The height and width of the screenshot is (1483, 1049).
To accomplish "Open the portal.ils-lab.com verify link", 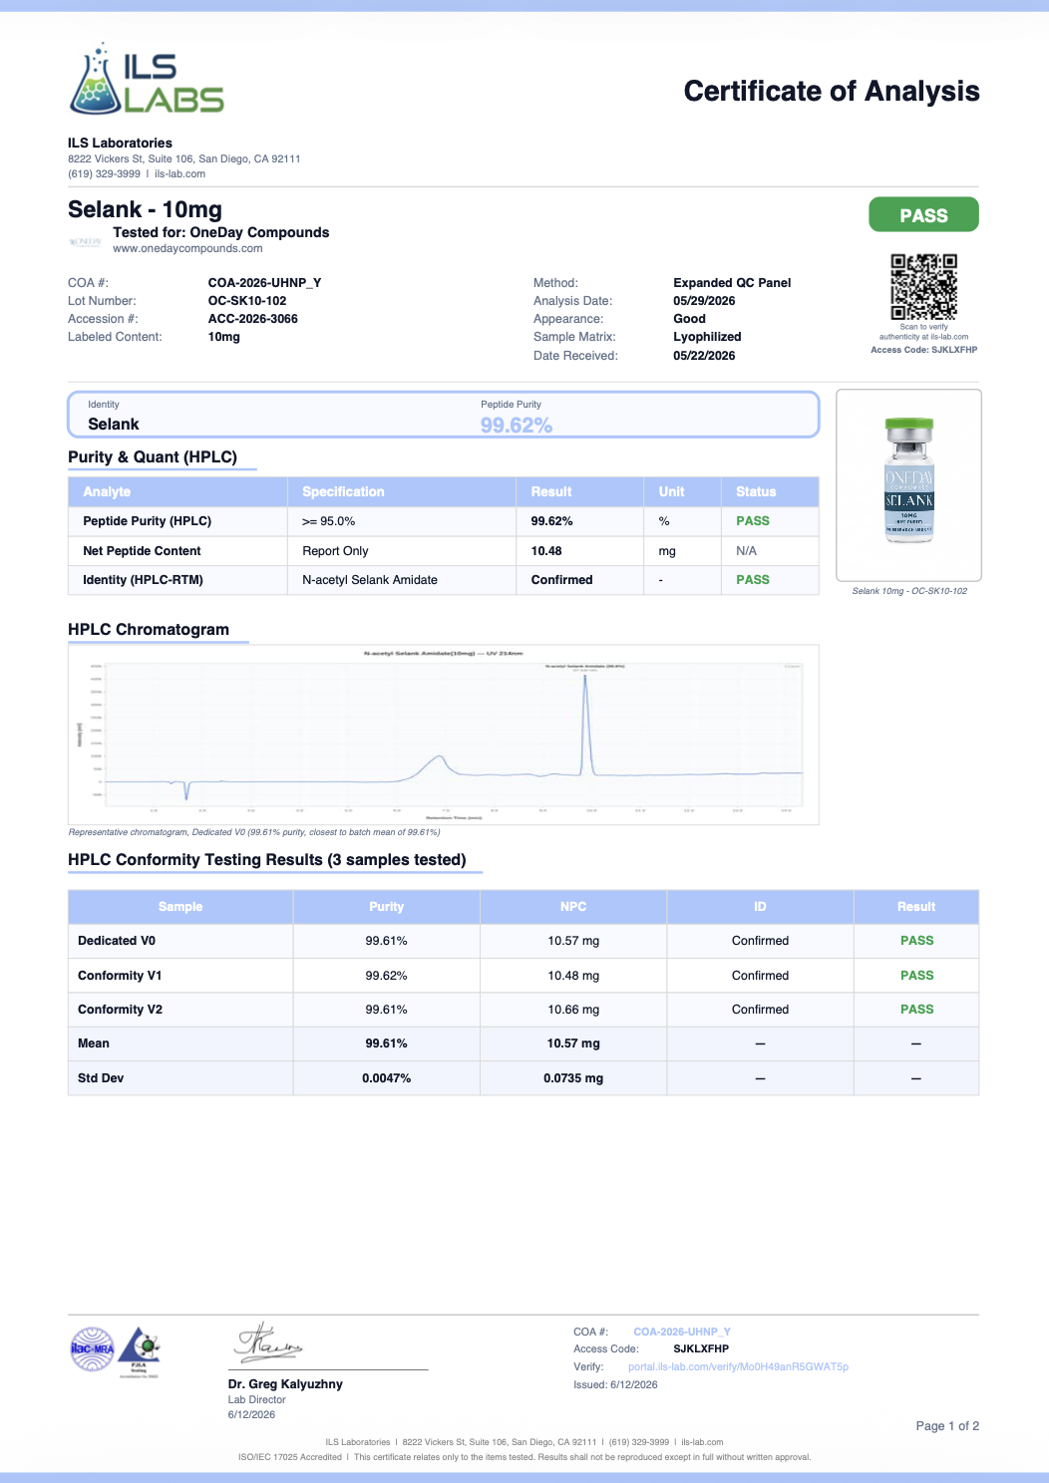I will [x=738, y=1366].
